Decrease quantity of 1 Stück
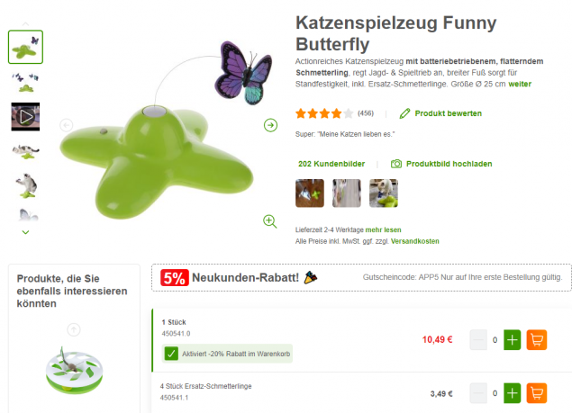Screen dimensions: 572x413 click(x=478, y=340)
